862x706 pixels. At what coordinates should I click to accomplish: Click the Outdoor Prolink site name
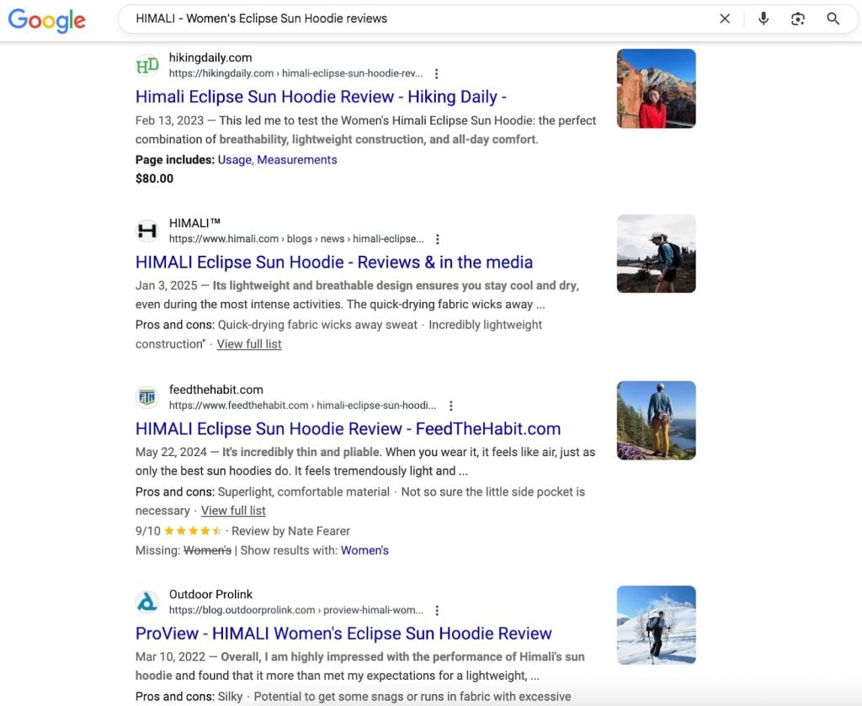(x=210, y=594)
